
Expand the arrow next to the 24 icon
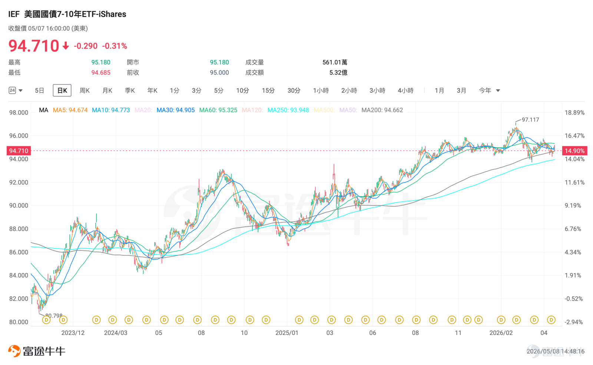21,90
